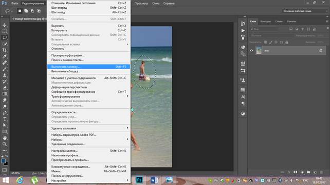Toggle lock transparent pixels in Layers panel
The image size is (330, 185).
coord(265,42)
